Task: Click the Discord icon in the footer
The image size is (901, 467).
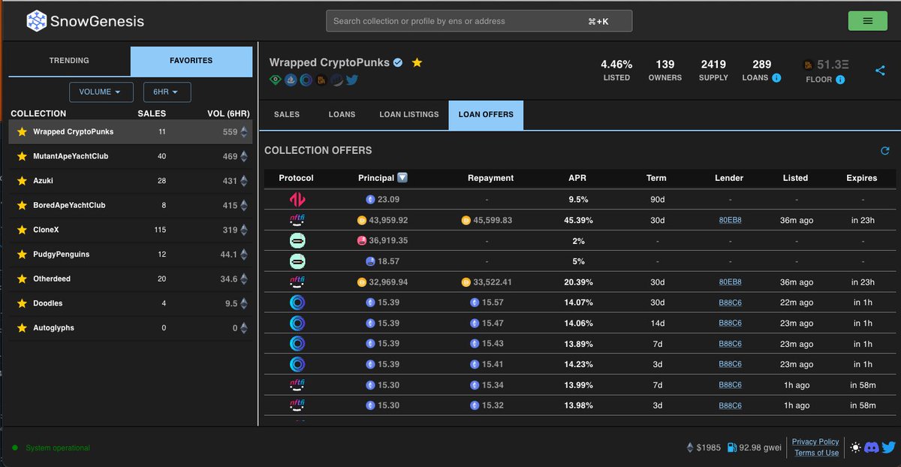Action: point(872,447)
